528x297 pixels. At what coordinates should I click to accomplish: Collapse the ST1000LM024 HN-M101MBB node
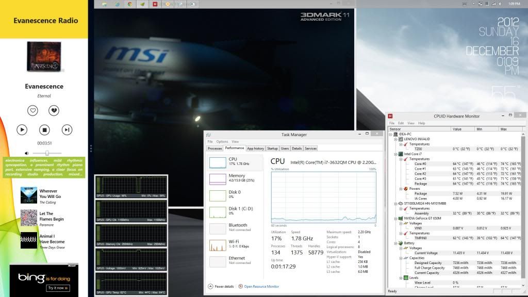click(395, 203)
